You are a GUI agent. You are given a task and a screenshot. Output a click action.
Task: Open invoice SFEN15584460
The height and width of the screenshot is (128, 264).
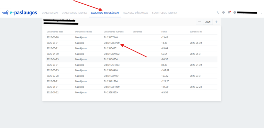pos(112,87)
